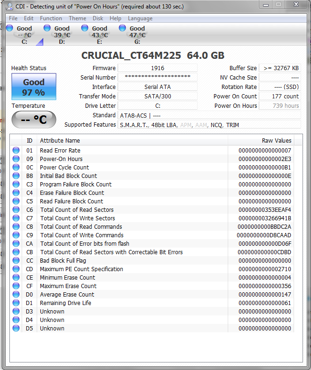
Task: Click status orb for Power Cycle Count
Action: coord(16,168)
